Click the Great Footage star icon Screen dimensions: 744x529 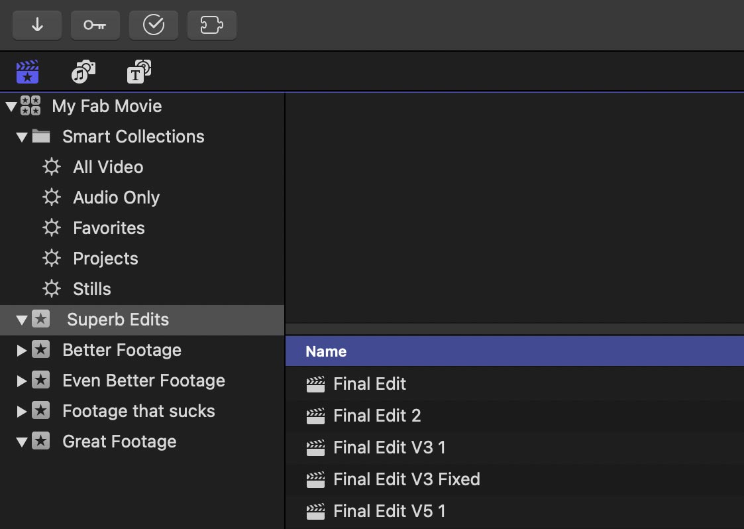41,441
